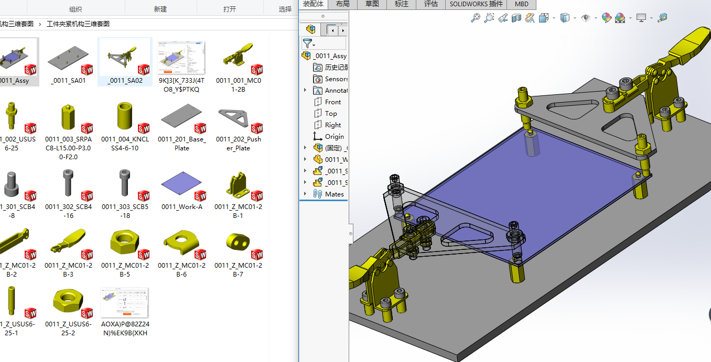Click the Zoom to Fit icon
This screenshot has height=362, width=711.
476,18
